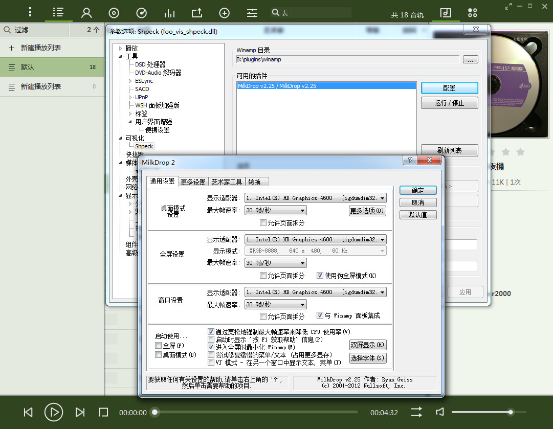Select the MilkDrop v2.25 plugin list entry
Viewport: 553px width, 429px height.
tap(326, 86)
